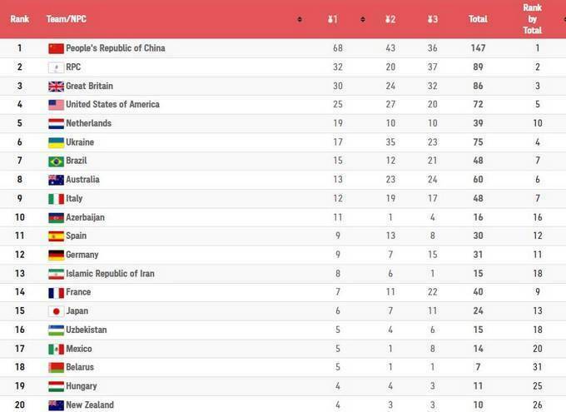The height and width of the screenshot is (412, 566).
Task: Click the Rank column header
Action: pos(19,18)
